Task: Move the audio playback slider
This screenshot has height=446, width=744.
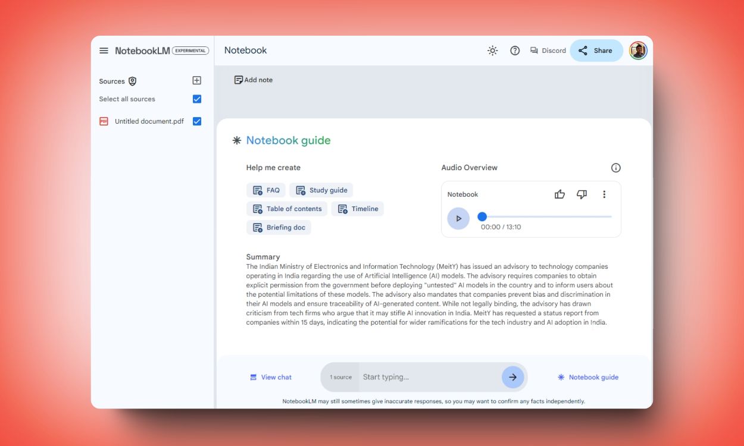Action: pos(482,216)
